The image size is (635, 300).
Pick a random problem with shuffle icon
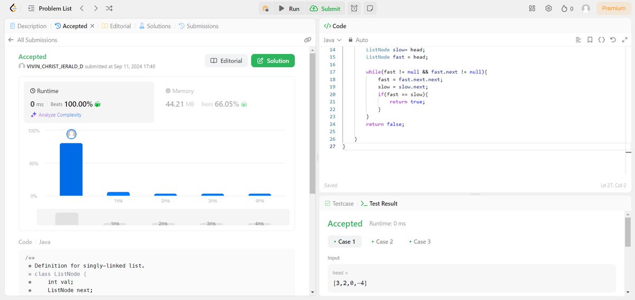click(109, 8)
